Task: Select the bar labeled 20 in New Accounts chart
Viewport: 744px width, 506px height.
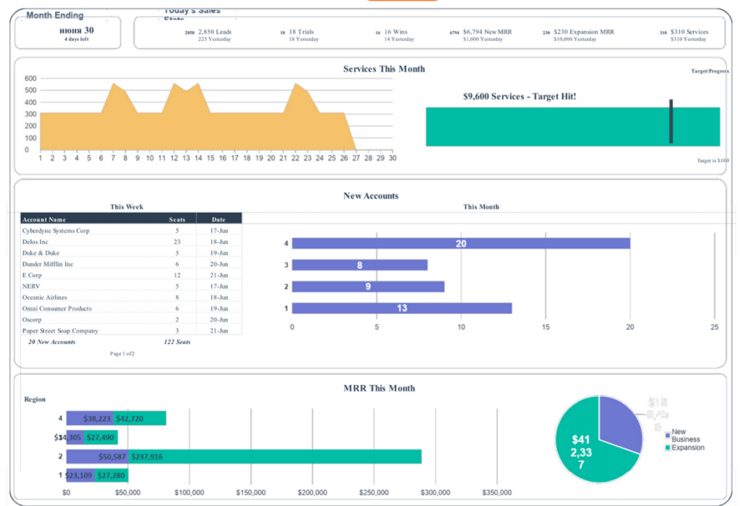Action: (461, 243)
